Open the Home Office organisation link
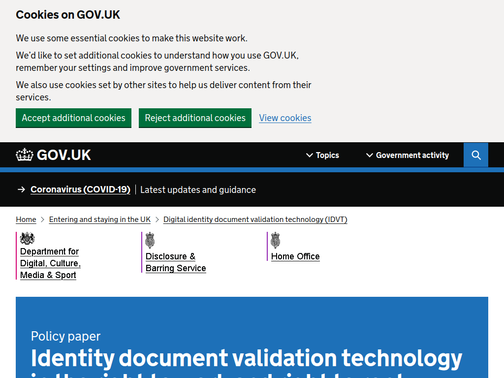Screen dimensions: 504x378 295,256
